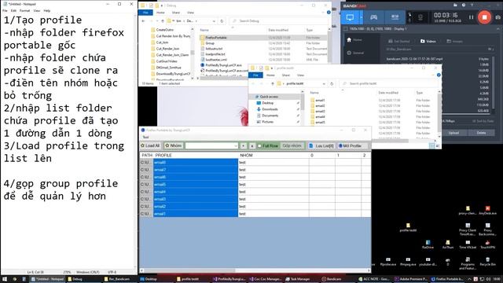Select FirefoxPortable folder in Debug window
503x283 pixels.
[216, 38]
